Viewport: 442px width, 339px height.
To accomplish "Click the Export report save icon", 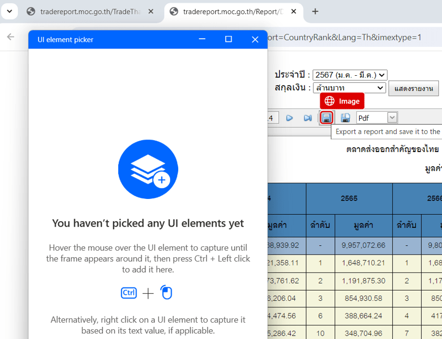I will 326,118.
